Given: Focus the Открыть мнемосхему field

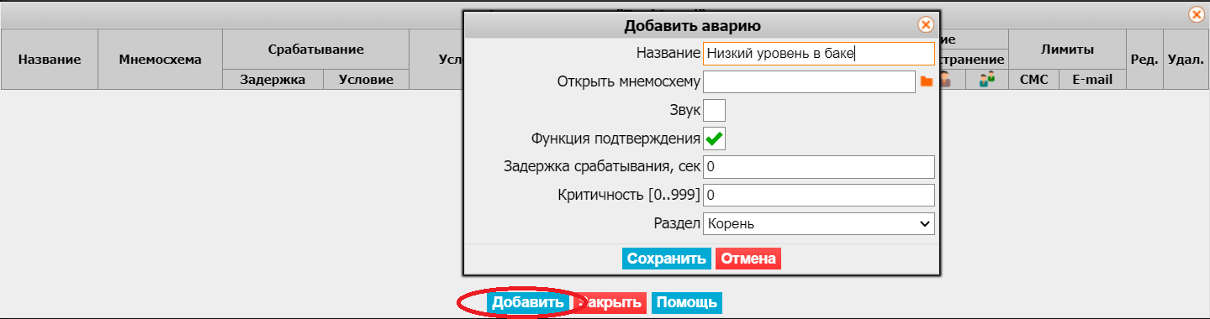Looking at the screenshot, I should [809, 81].
